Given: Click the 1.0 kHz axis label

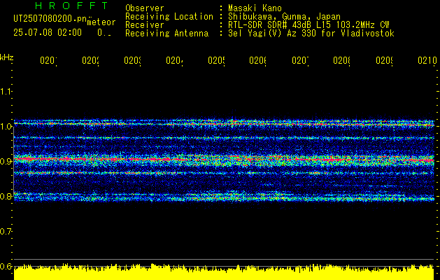Looking at the screenshot, I should point(6,127).
